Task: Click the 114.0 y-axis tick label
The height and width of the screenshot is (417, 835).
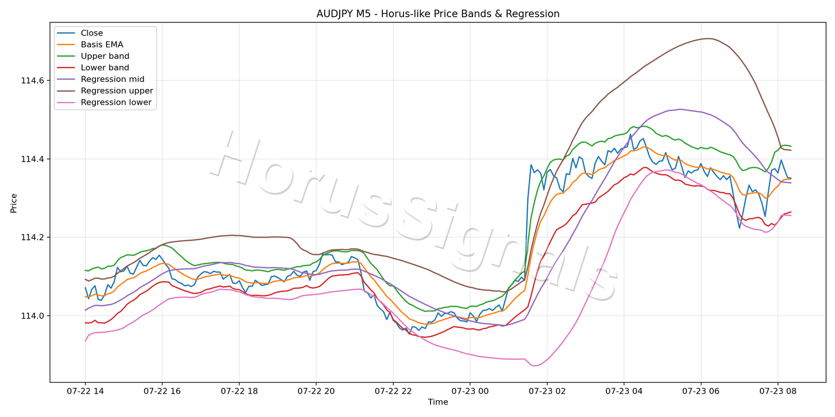Action: click(32, 316)
